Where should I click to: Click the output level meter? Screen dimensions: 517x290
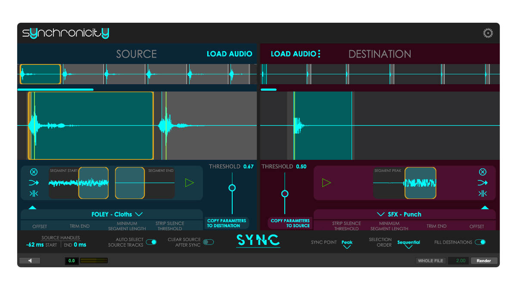[x=94, y=260]
